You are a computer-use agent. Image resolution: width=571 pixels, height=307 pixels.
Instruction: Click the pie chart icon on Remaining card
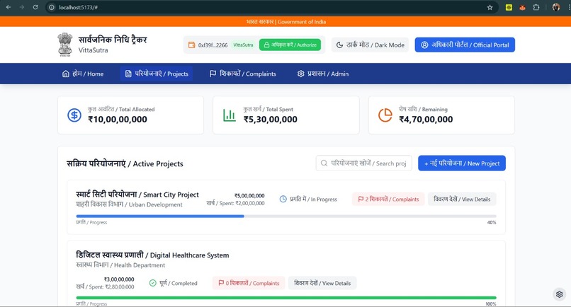click(x=385, y=115)
